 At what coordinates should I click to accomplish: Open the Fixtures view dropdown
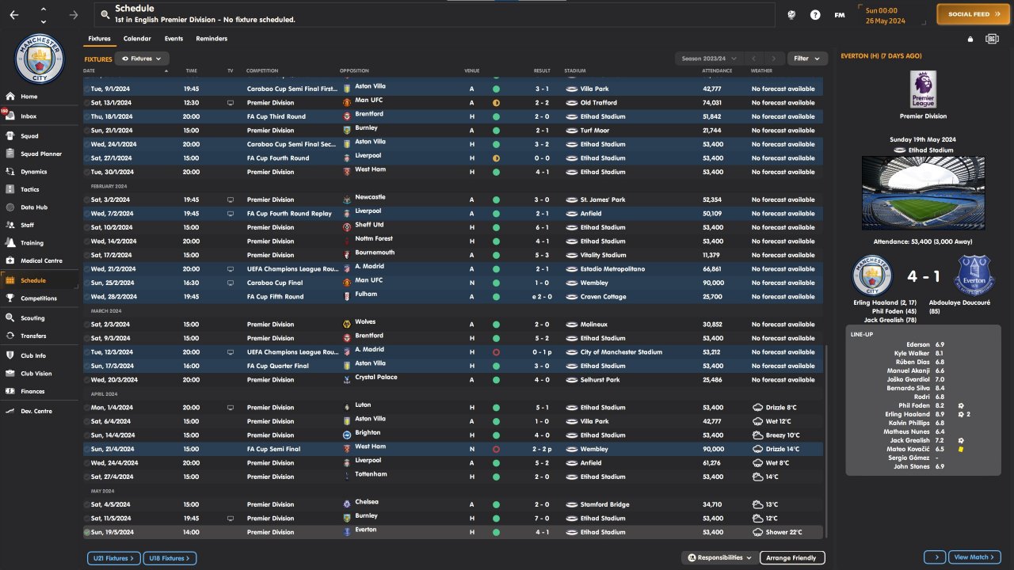(143, 59)
